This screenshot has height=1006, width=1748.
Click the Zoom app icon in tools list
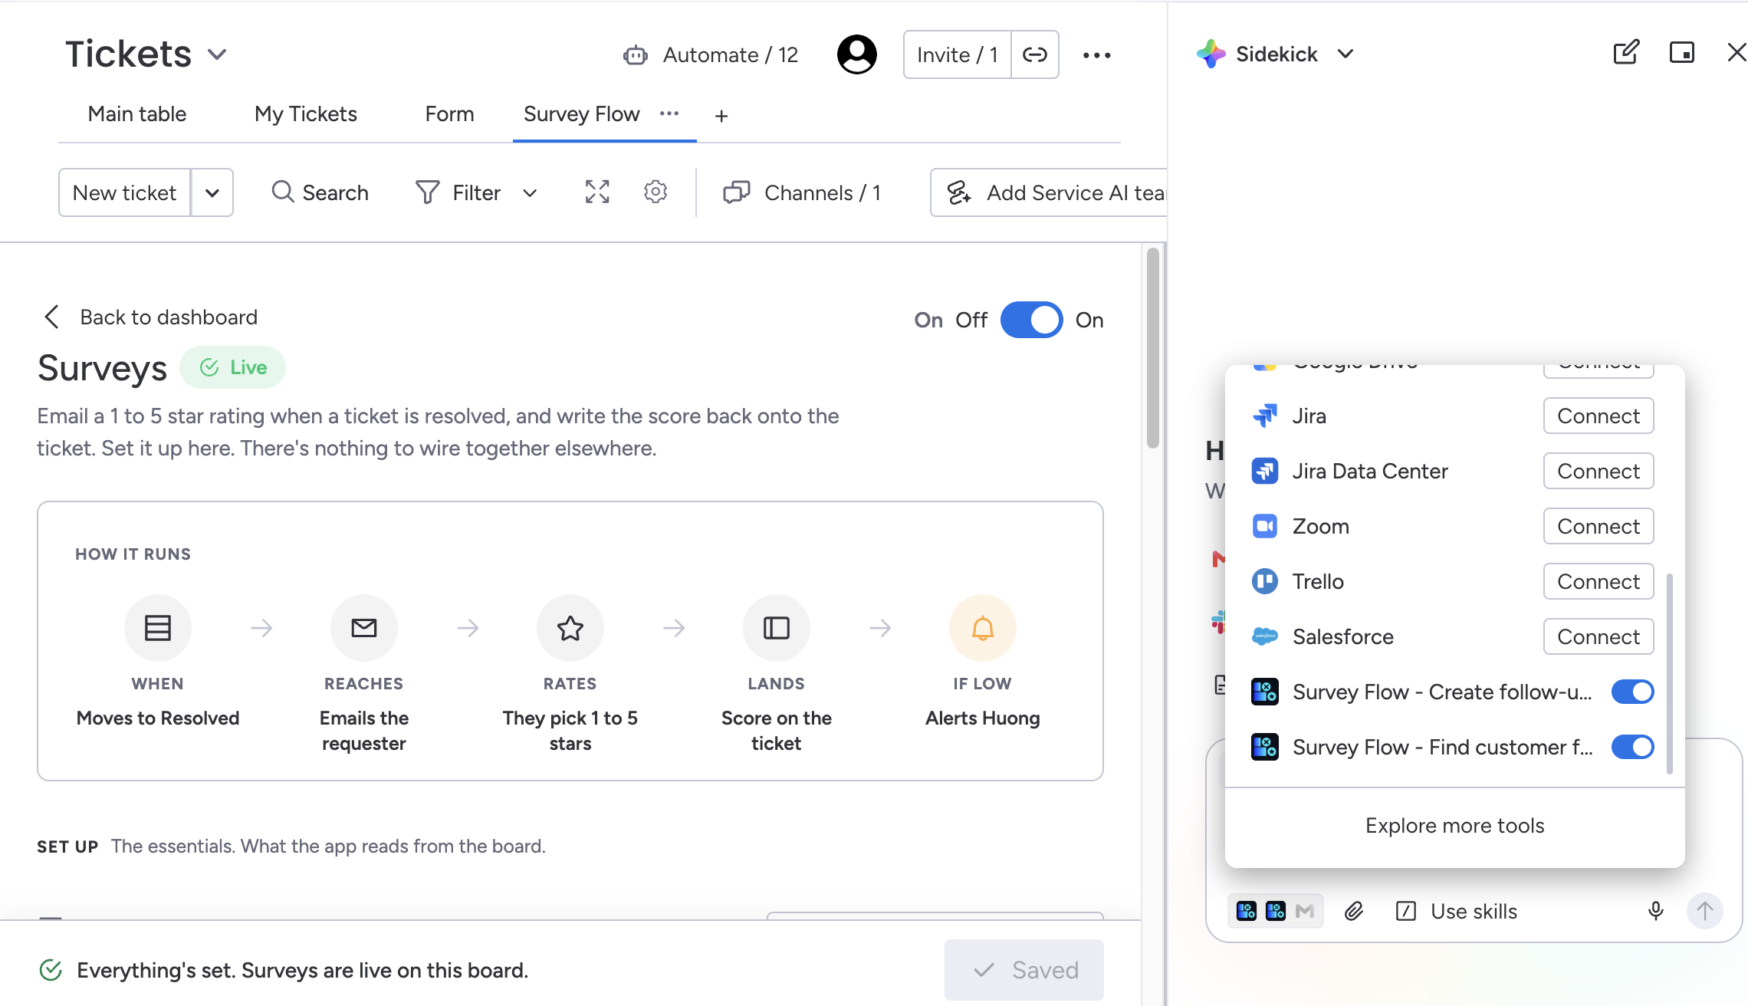click(1265, 526)
